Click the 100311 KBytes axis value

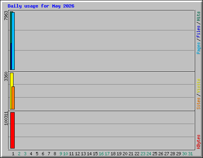6,118
